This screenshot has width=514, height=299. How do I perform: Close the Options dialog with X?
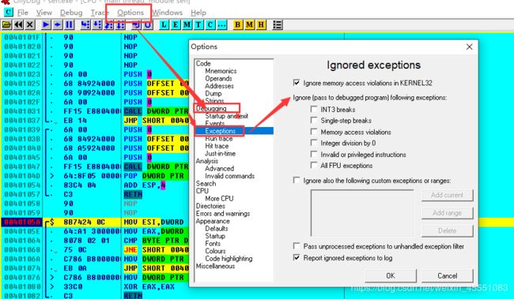(x=470, y=47)
